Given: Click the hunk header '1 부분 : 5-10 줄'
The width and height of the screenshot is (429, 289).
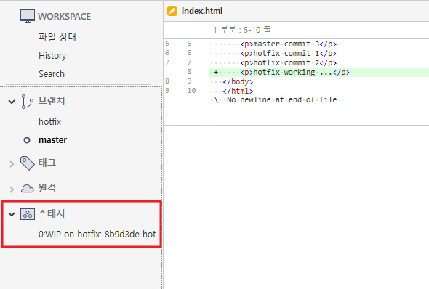Looking at the screenshot, I should pos(242,30).
